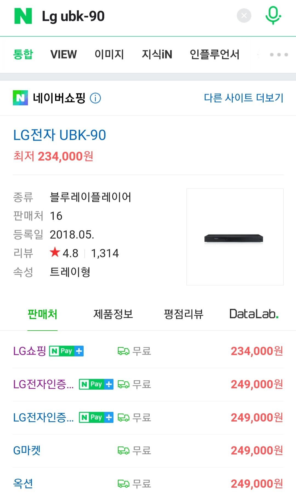
Task: Tap the Naver Shopping logo icon
Action: pos(20,98)
